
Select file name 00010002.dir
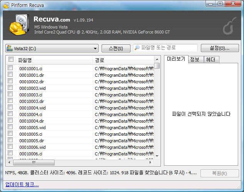pyautogui.click(x=32, y=82)
